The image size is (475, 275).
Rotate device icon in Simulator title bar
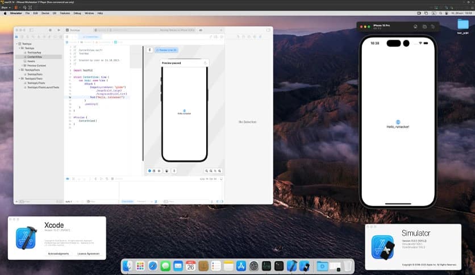pyautogui.click(x=433, y=27)
